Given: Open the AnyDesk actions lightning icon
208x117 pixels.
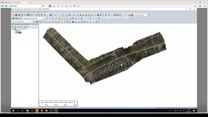Looking at the screenshot, I should (x=62, y=6).
